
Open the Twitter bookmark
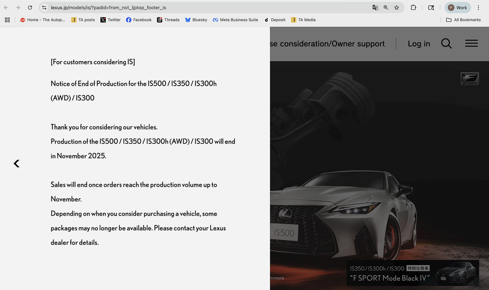[110, 19]
